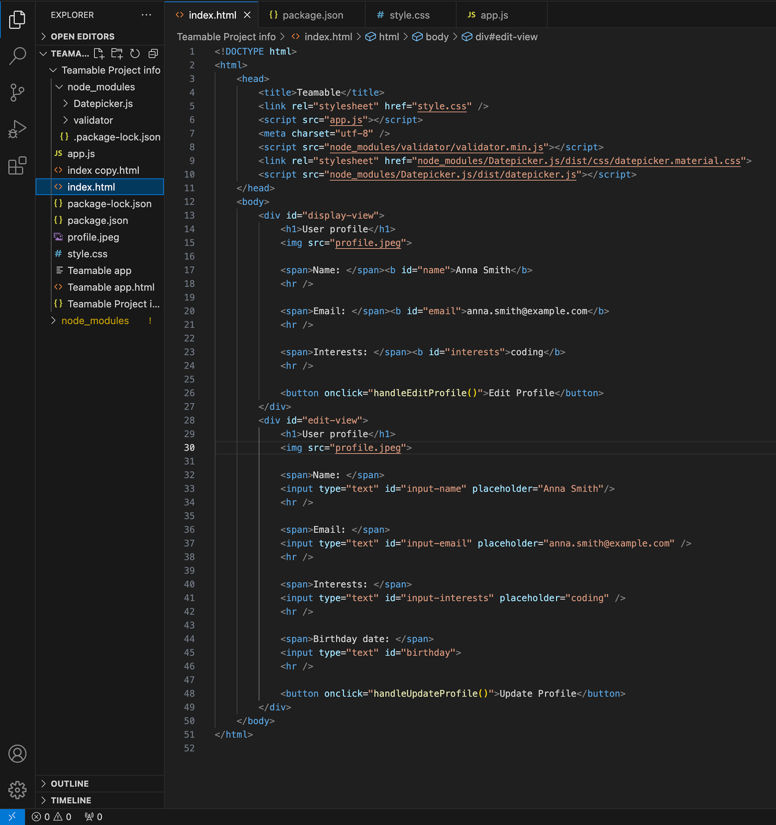
Task: Click the datepicker.material.css path on line 9
Action: click(x=579, y=161)
